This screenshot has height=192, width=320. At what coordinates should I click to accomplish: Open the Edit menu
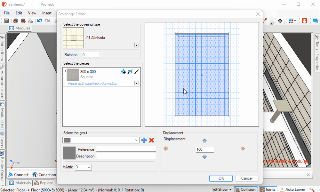19,13
